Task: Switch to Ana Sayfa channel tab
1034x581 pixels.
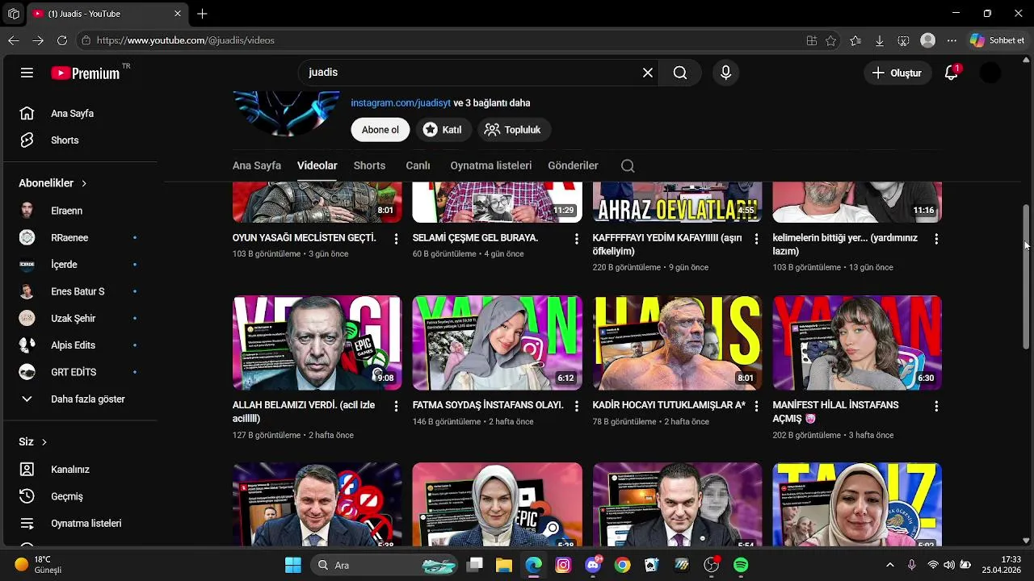Action: (257, 165)
